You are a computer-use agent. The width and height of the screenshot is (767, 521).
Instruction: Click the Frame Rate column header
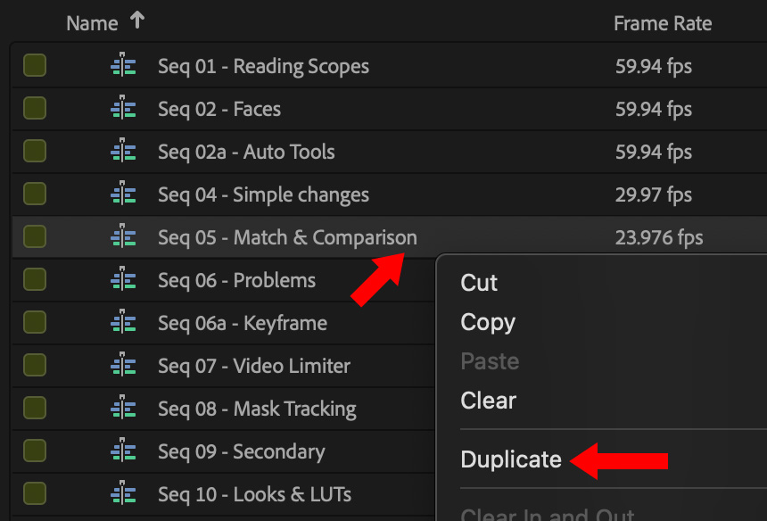(663, 24)
